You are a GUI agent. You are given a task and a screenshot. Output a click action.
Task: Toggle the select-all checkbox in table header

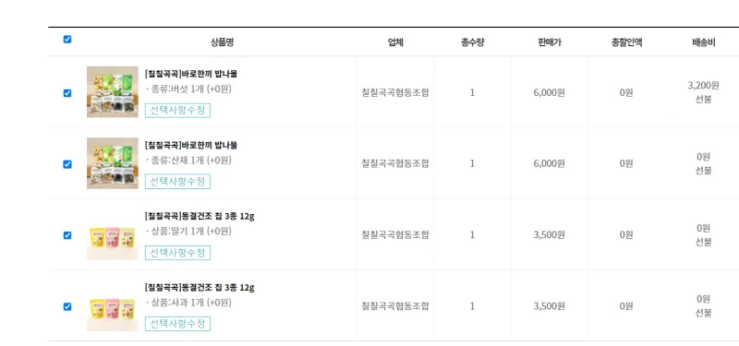click(x=67, y=40)
